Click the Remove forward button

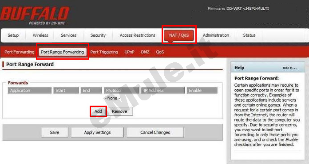(x=119, y=111)
